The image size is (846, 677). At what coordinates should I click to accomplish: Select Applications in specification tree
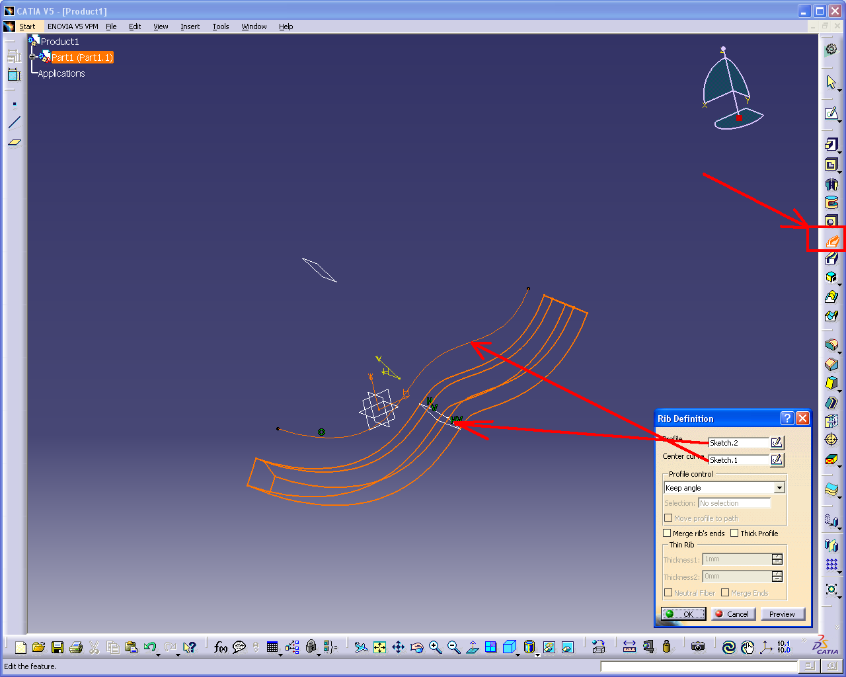(x=61, y=73)
